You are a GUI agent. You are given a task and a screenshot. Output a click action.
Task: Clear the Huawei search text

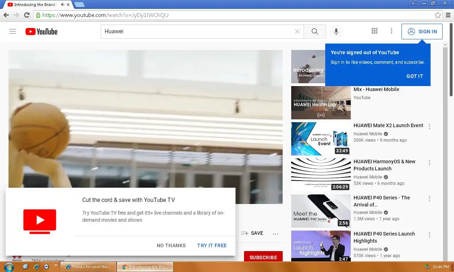[x=297, y=32]
